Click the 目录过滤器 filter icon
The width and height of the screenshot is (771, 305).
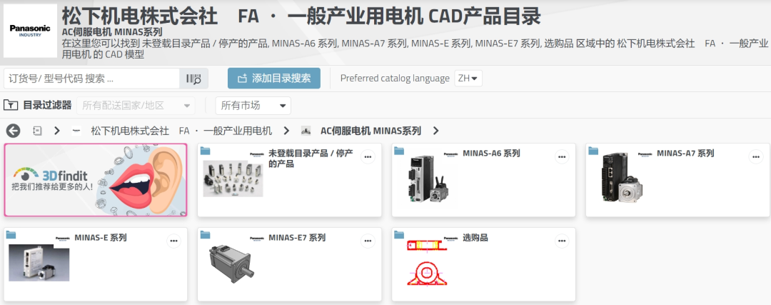[x=10, y=105]
